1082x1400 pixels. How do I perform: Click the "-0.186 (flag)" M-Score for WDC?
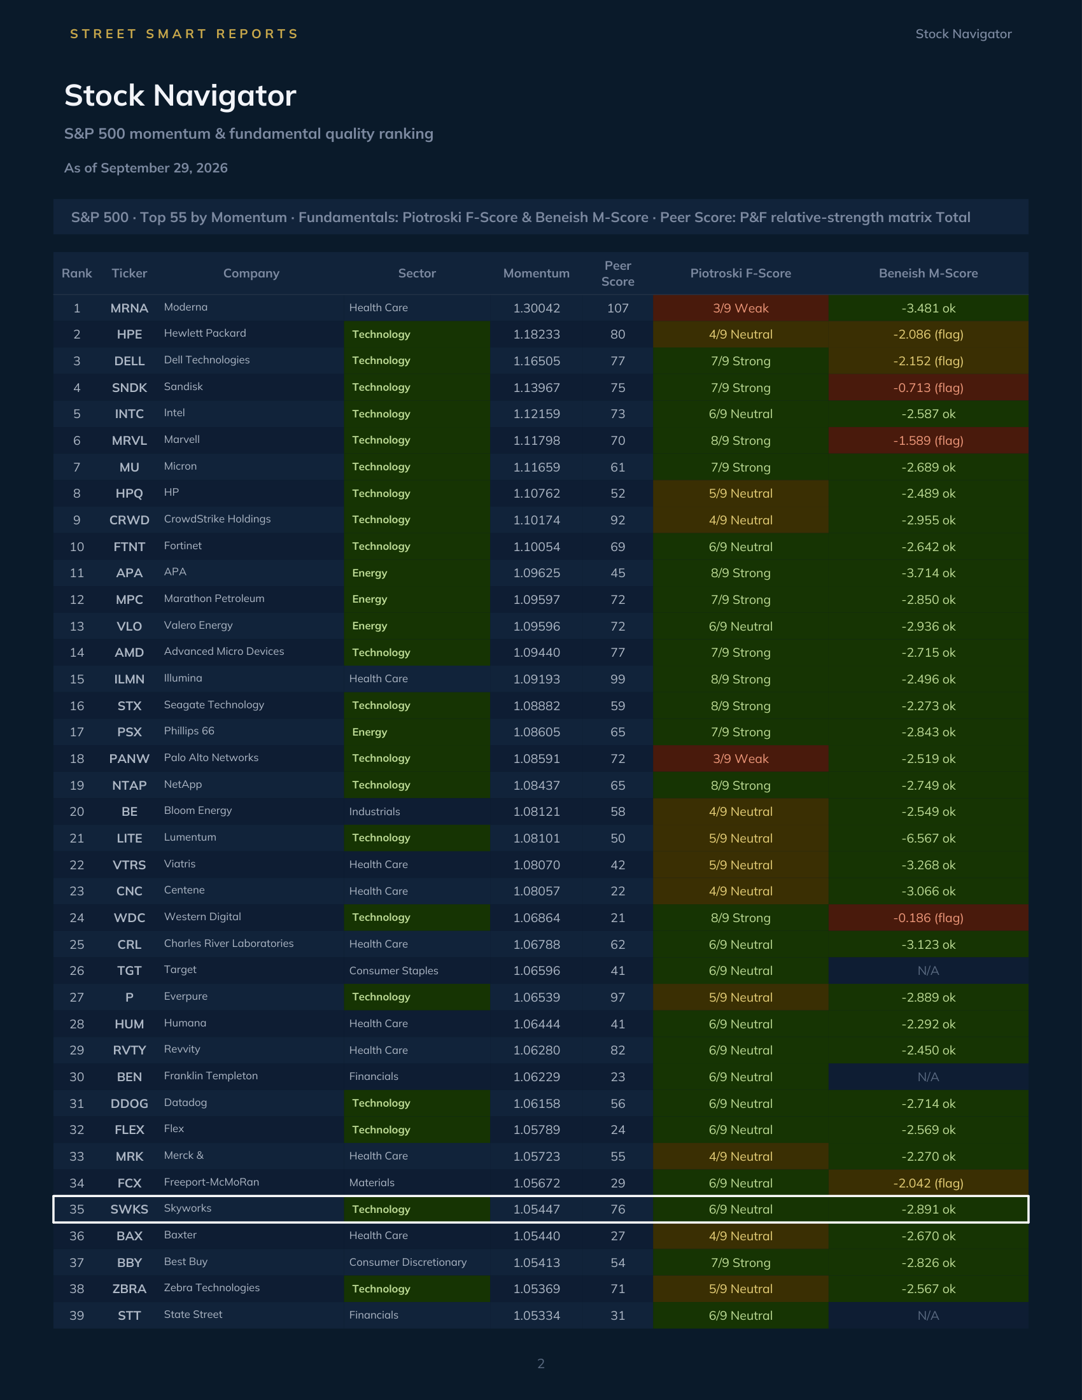point(928,918)
